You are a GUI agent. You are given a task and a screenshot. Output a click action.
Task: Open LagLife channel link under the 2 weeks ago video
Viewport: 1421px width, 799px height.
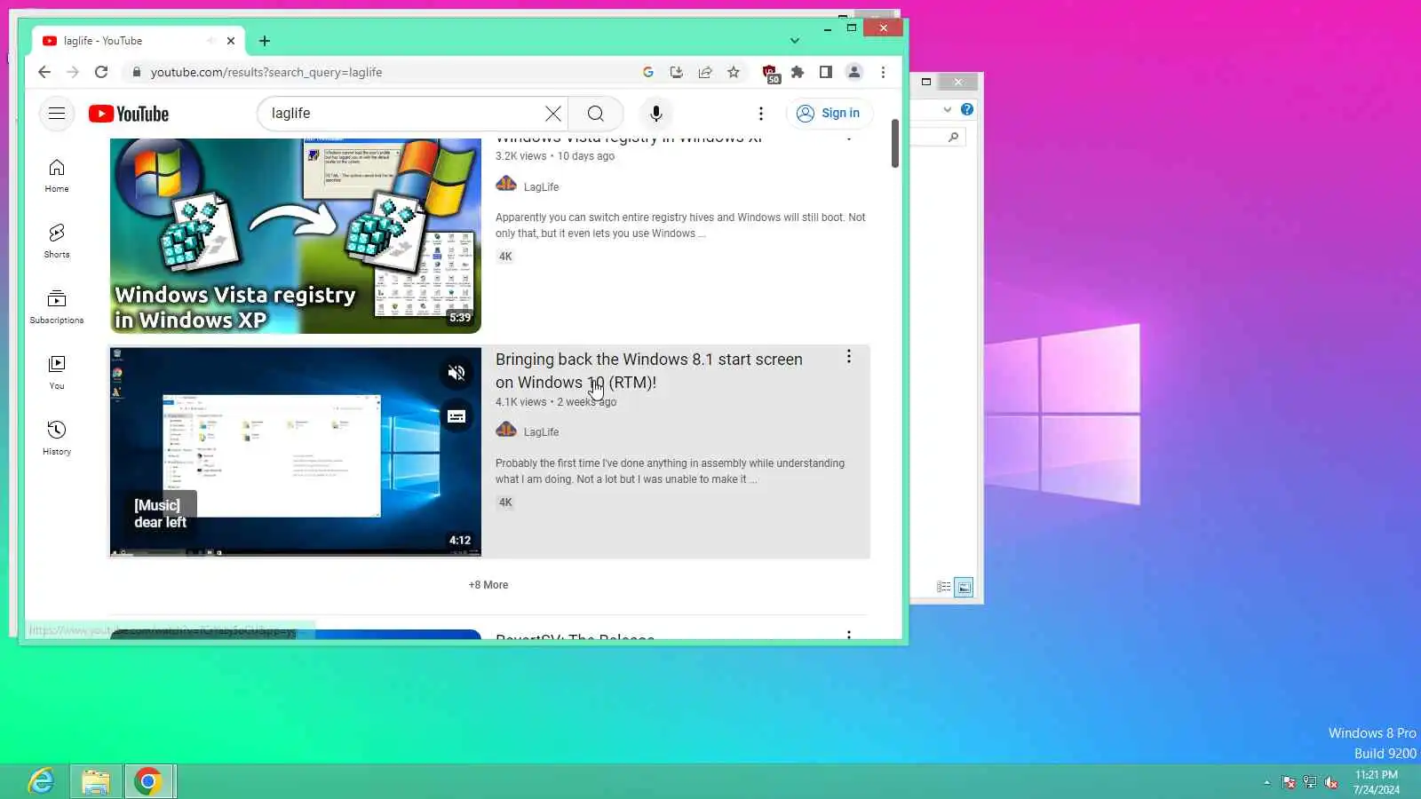tap(542, 432)
